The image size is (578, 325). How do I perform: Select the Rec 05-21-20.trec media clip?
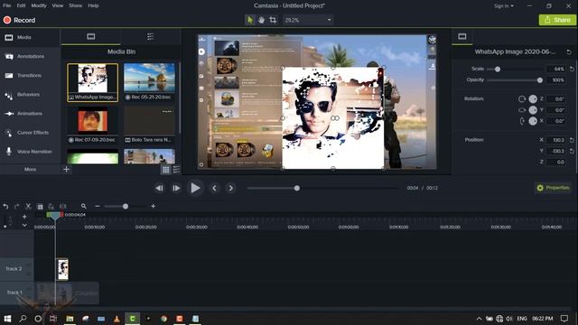[x=149, y=82]
